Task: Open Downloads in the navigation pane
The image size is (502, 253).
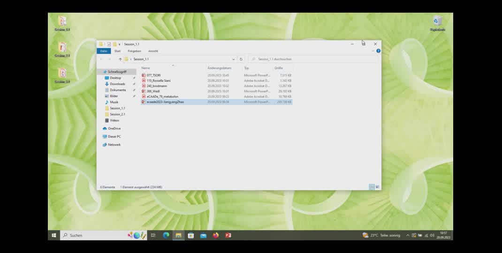Action: coord(117,84)
